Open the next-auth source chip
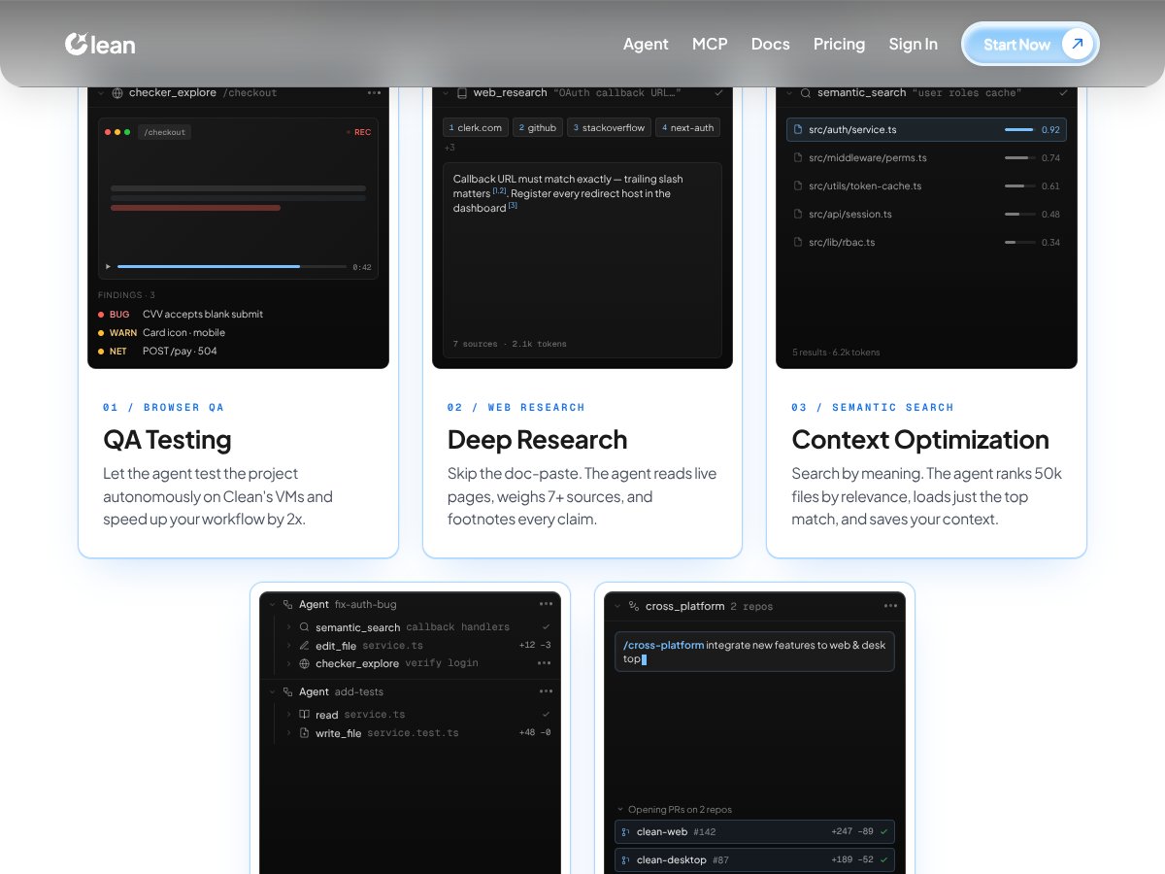The image size is (1165, 874). tap(687, 127)
